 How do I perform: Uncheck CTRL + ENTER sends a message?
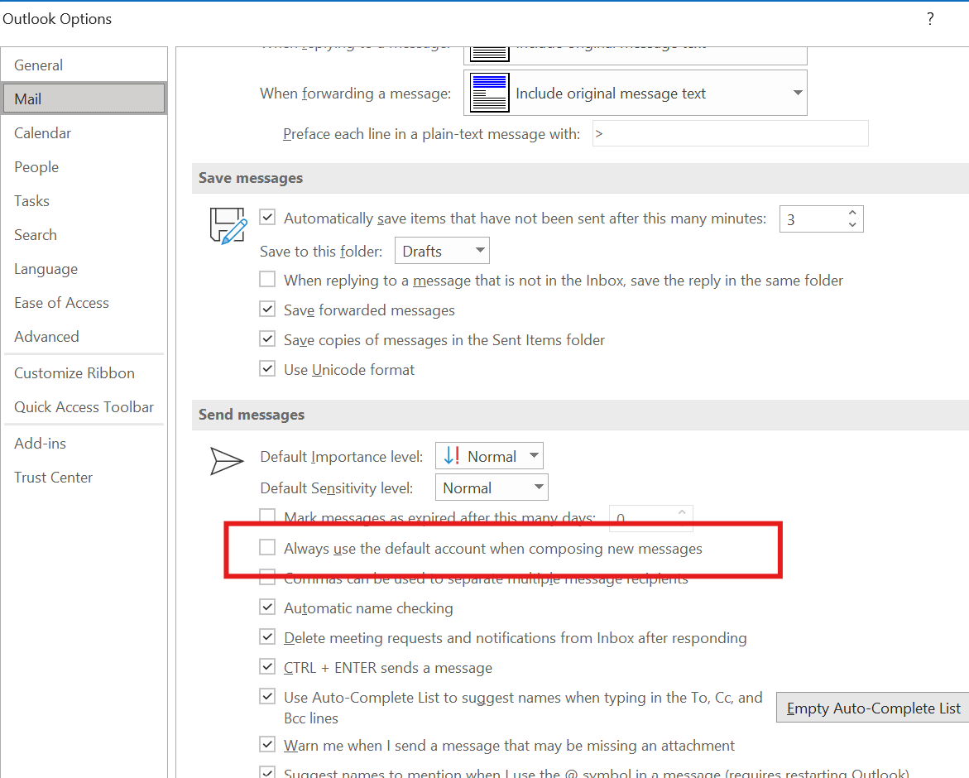267,666
